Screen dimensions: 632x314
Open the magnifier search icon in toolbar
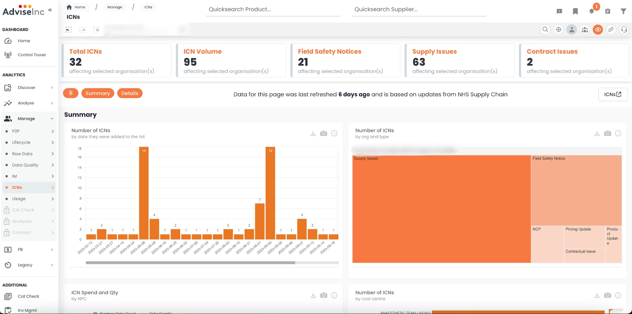click(x=545, y=30)
